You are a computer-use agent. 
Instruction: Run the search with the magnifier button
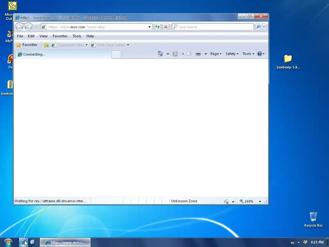point(259,27)
